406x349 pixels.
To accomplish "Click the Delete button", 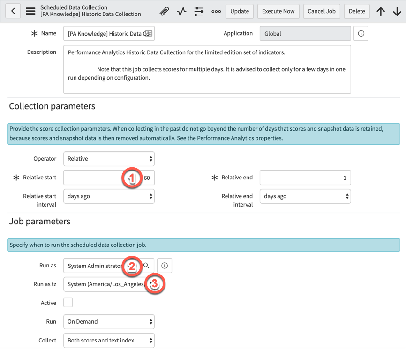I will 357,11.
